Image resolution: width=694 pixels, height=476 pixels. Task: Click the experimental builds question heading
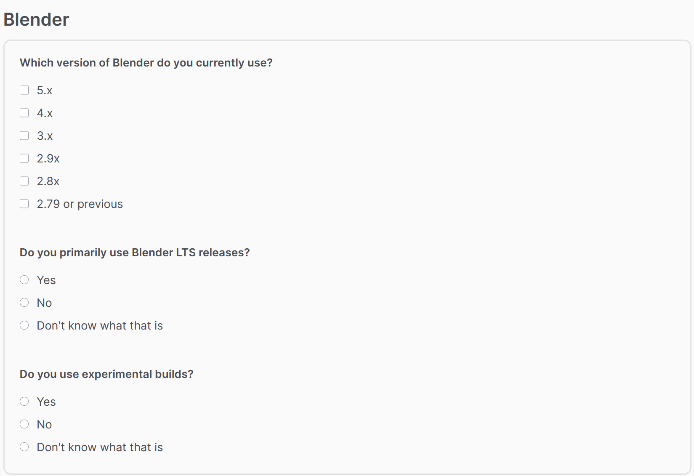(106, 374)
